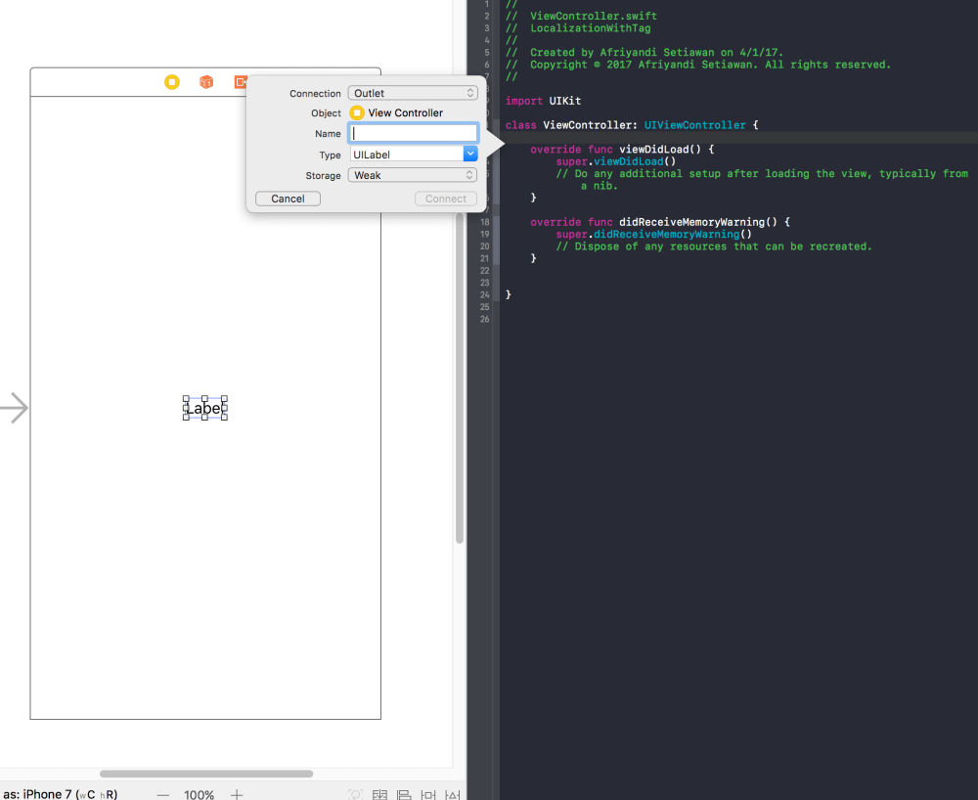Click the zoom in plus button
The height and width of the screenshot is (800, 978).
tap(237, 794)
